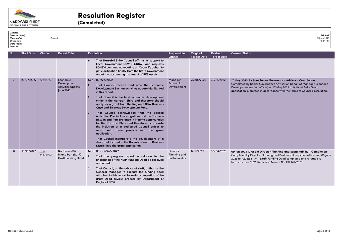Select the "Council" meeting value
This screenshot has width=339, height=239.
pos(54,38)
